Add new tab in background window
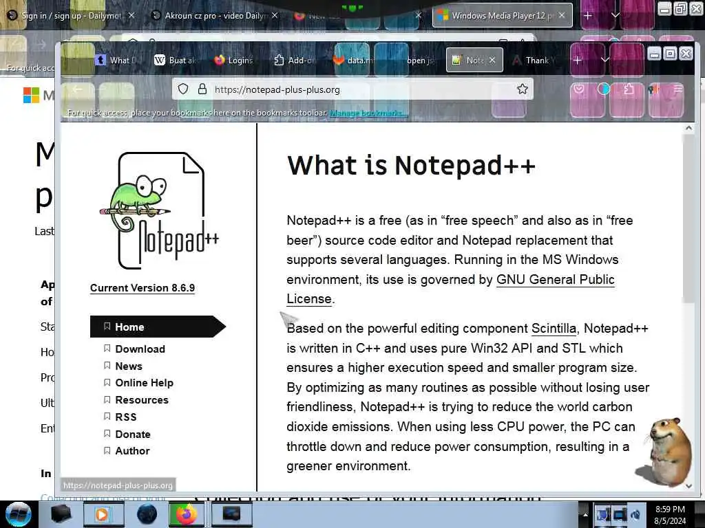Viewport: 705px width, 528px height. tap(588, 15)
